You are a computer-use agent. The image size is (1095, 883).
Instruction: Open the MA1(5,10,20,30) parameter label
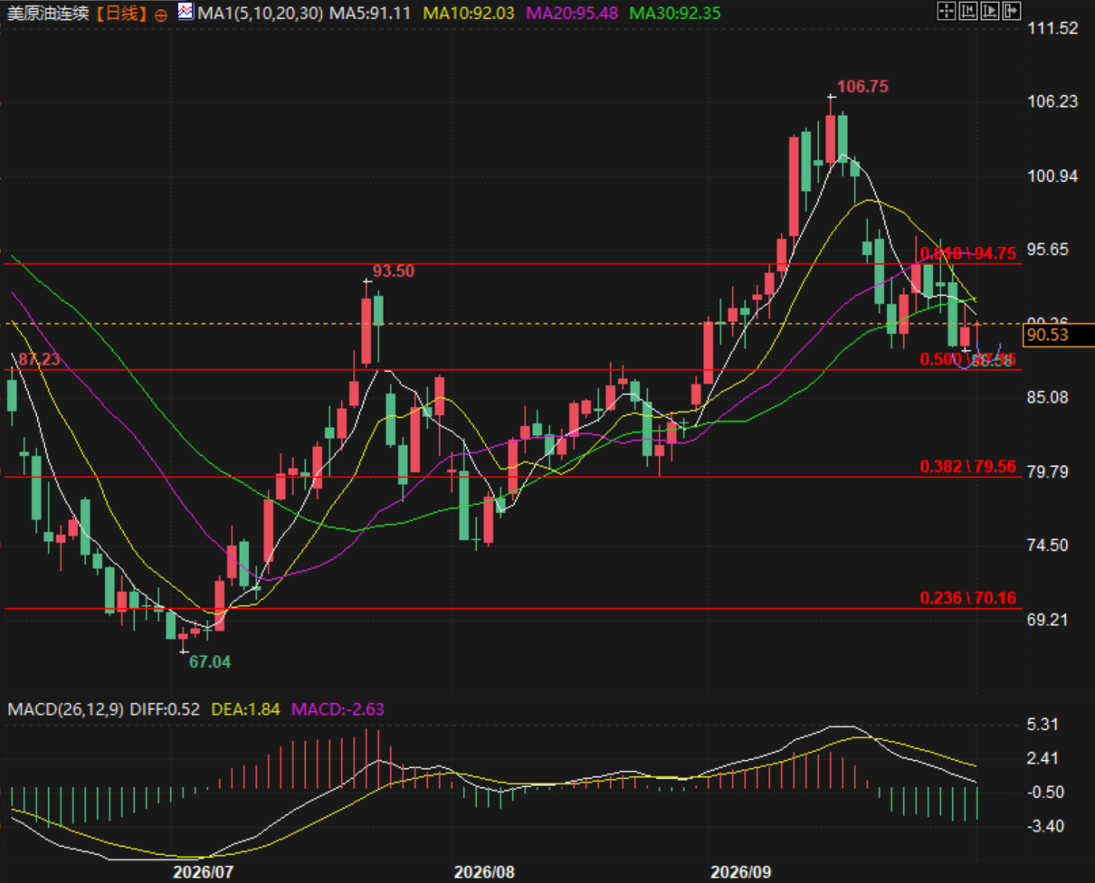pos(260,14)
